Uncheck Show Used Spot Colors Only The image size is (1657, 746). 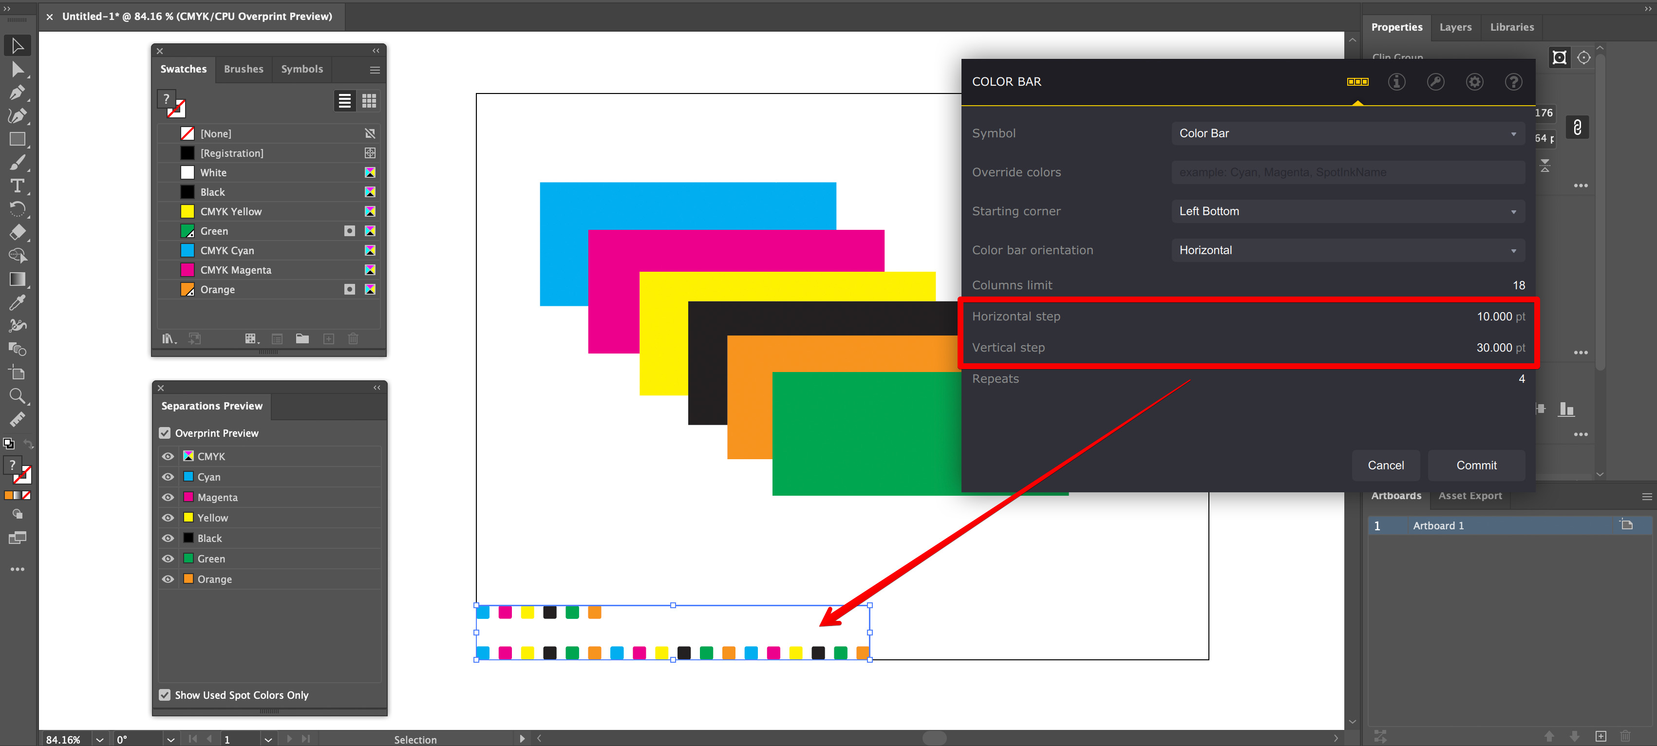click(x=165, y=695)
